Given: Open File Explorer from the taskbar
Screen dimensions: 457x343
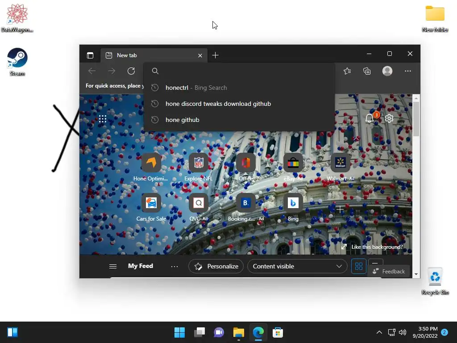Looking at the screenshot, I should (x=239, y=332).
